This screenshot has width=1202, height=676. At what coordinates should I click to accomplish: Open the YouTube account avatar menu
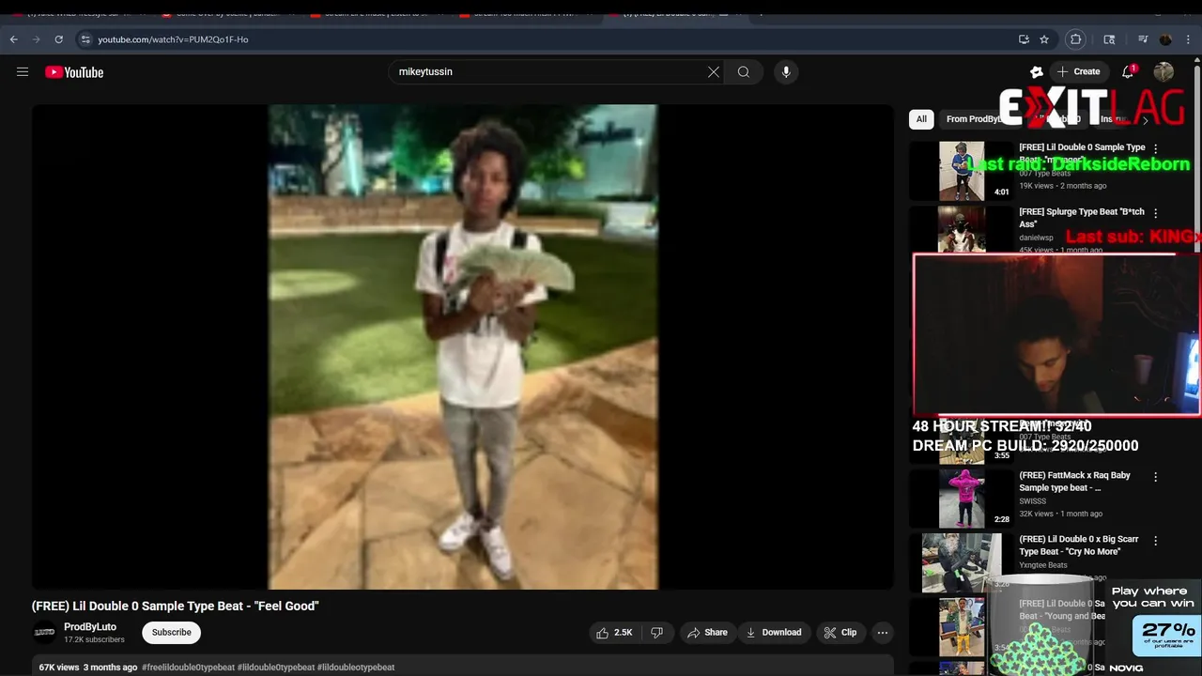[1163, 72]
